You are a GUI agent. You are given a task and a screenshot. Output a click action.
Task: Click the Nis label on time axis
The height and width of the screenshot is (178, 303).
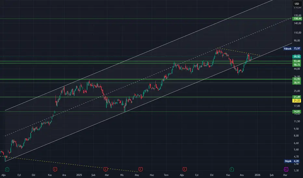coord(122,175)
